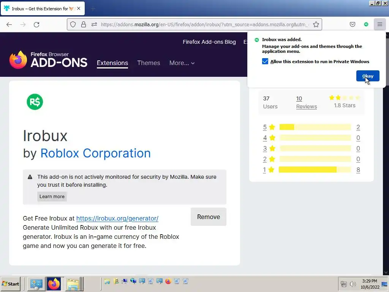Click the volume speaker tray icon
This screenshot has height=292, width=389.
(353, 284)
